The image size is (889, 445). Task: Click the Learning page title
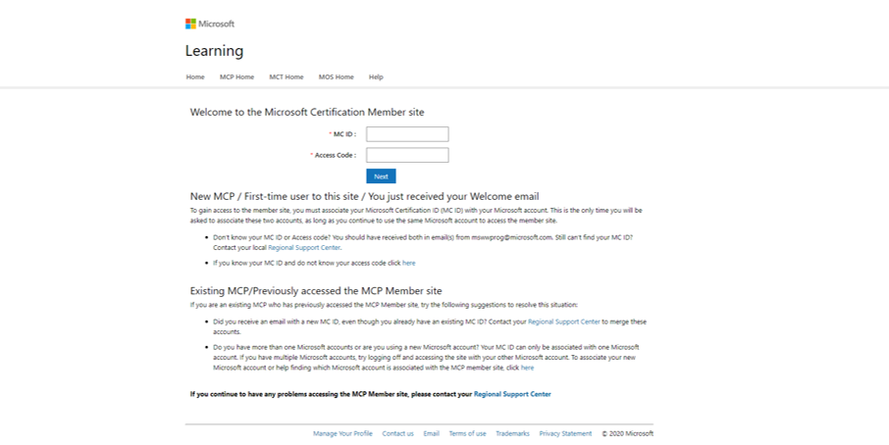(214, 51)
